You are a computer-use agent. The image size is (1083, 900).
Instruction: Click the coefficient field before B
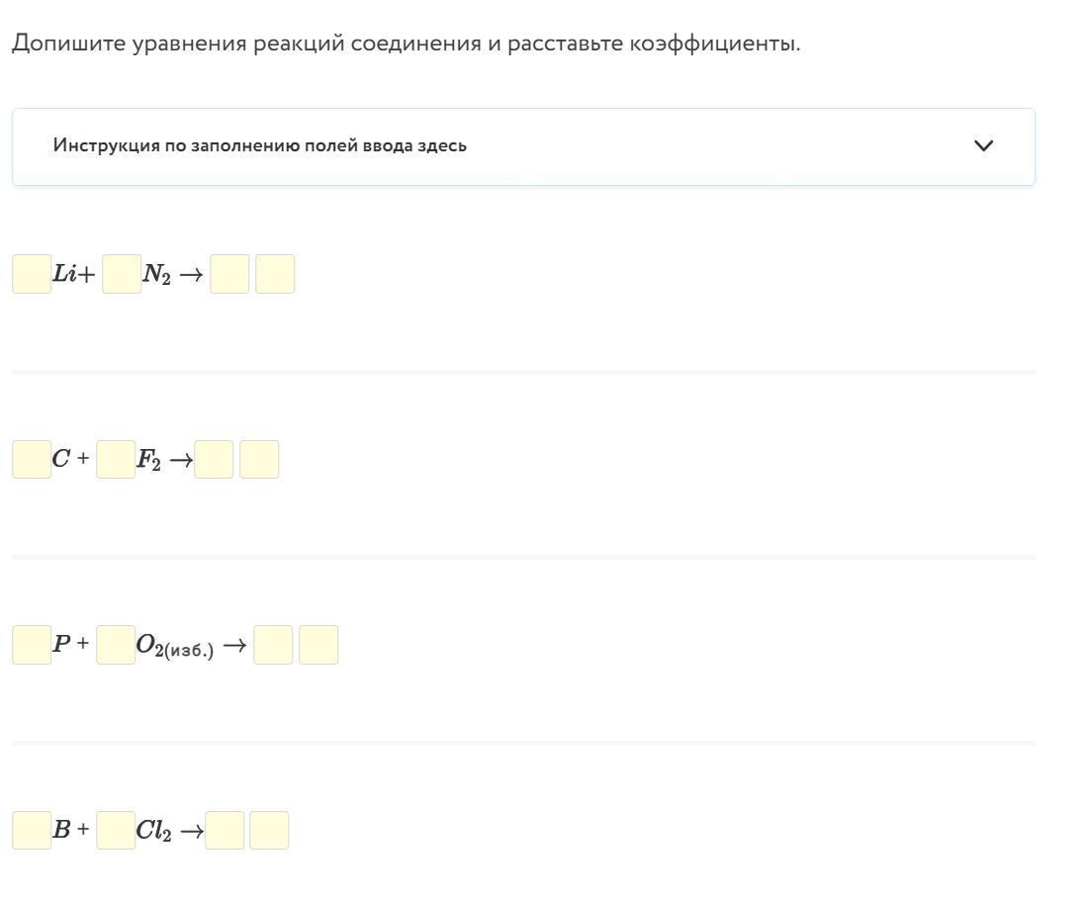pyautogui.click(x=32, y=830)
